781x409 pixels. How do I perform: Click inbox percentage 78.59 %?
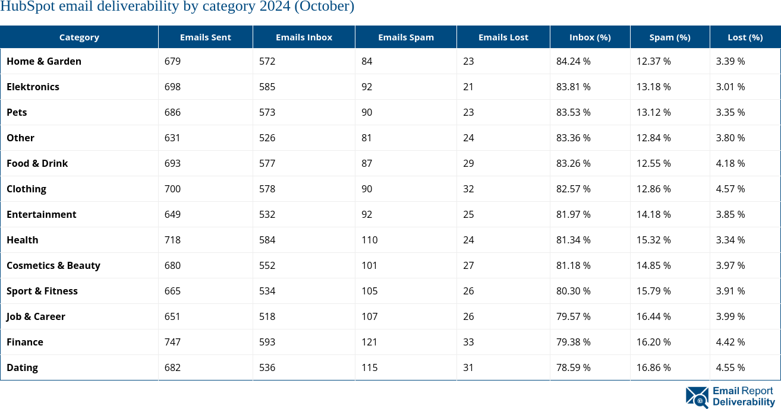pos(574,367)
